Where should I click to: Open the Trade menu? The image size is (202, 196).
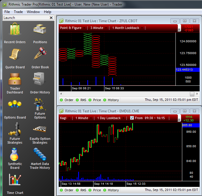coord(18,12)
